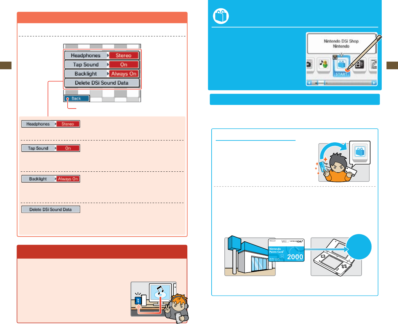Click the shop icon inside the speech bubble

point(360,152)
